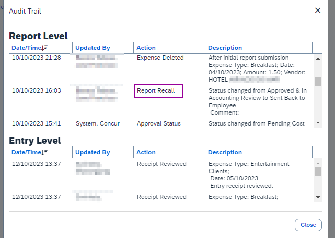This screenshot has height=238, width=335.
Task: Click Report Level scrollbar up arrow
Action: click(318, 59)
